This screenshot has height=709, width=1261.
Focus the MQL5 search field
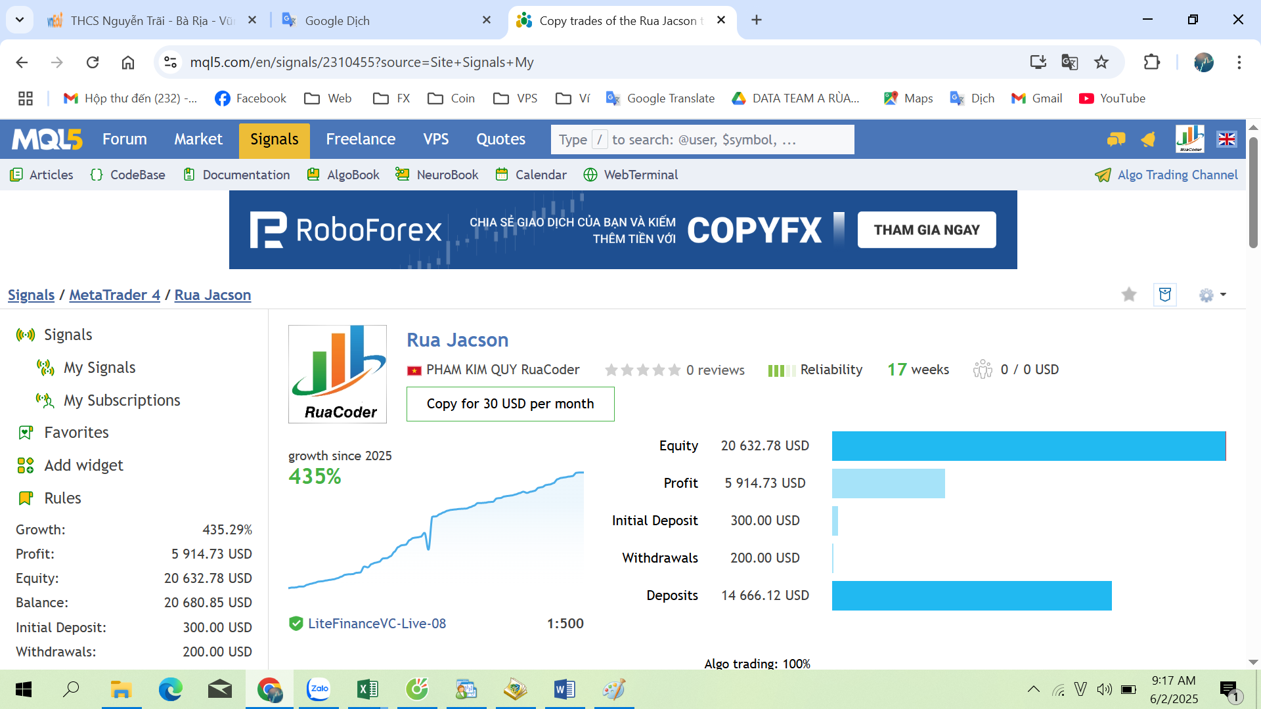702,140
